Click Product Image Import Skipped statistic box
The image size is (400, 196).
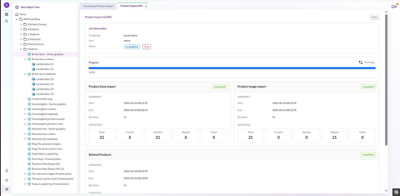[x=335, y=135]
